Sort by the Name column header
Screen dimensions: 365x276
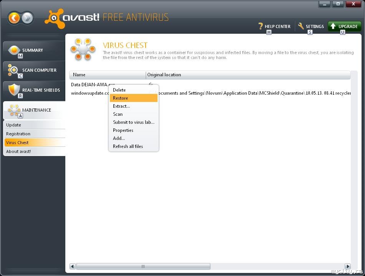tap(108, 75)
